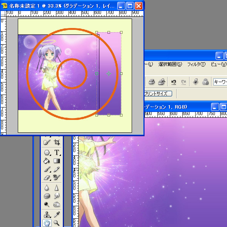Select the Type (T) tool
The height and width of the screenshot is (227, 227).
click(57, 152)
